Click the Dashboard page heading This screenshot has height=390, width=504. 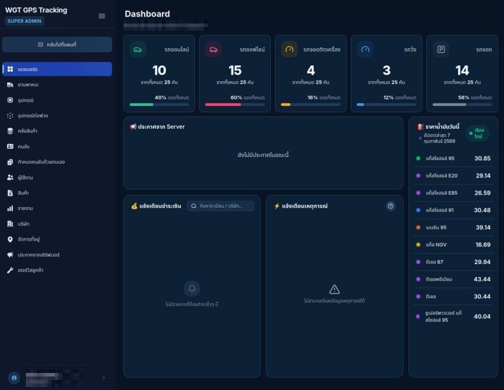click(147, 14)
